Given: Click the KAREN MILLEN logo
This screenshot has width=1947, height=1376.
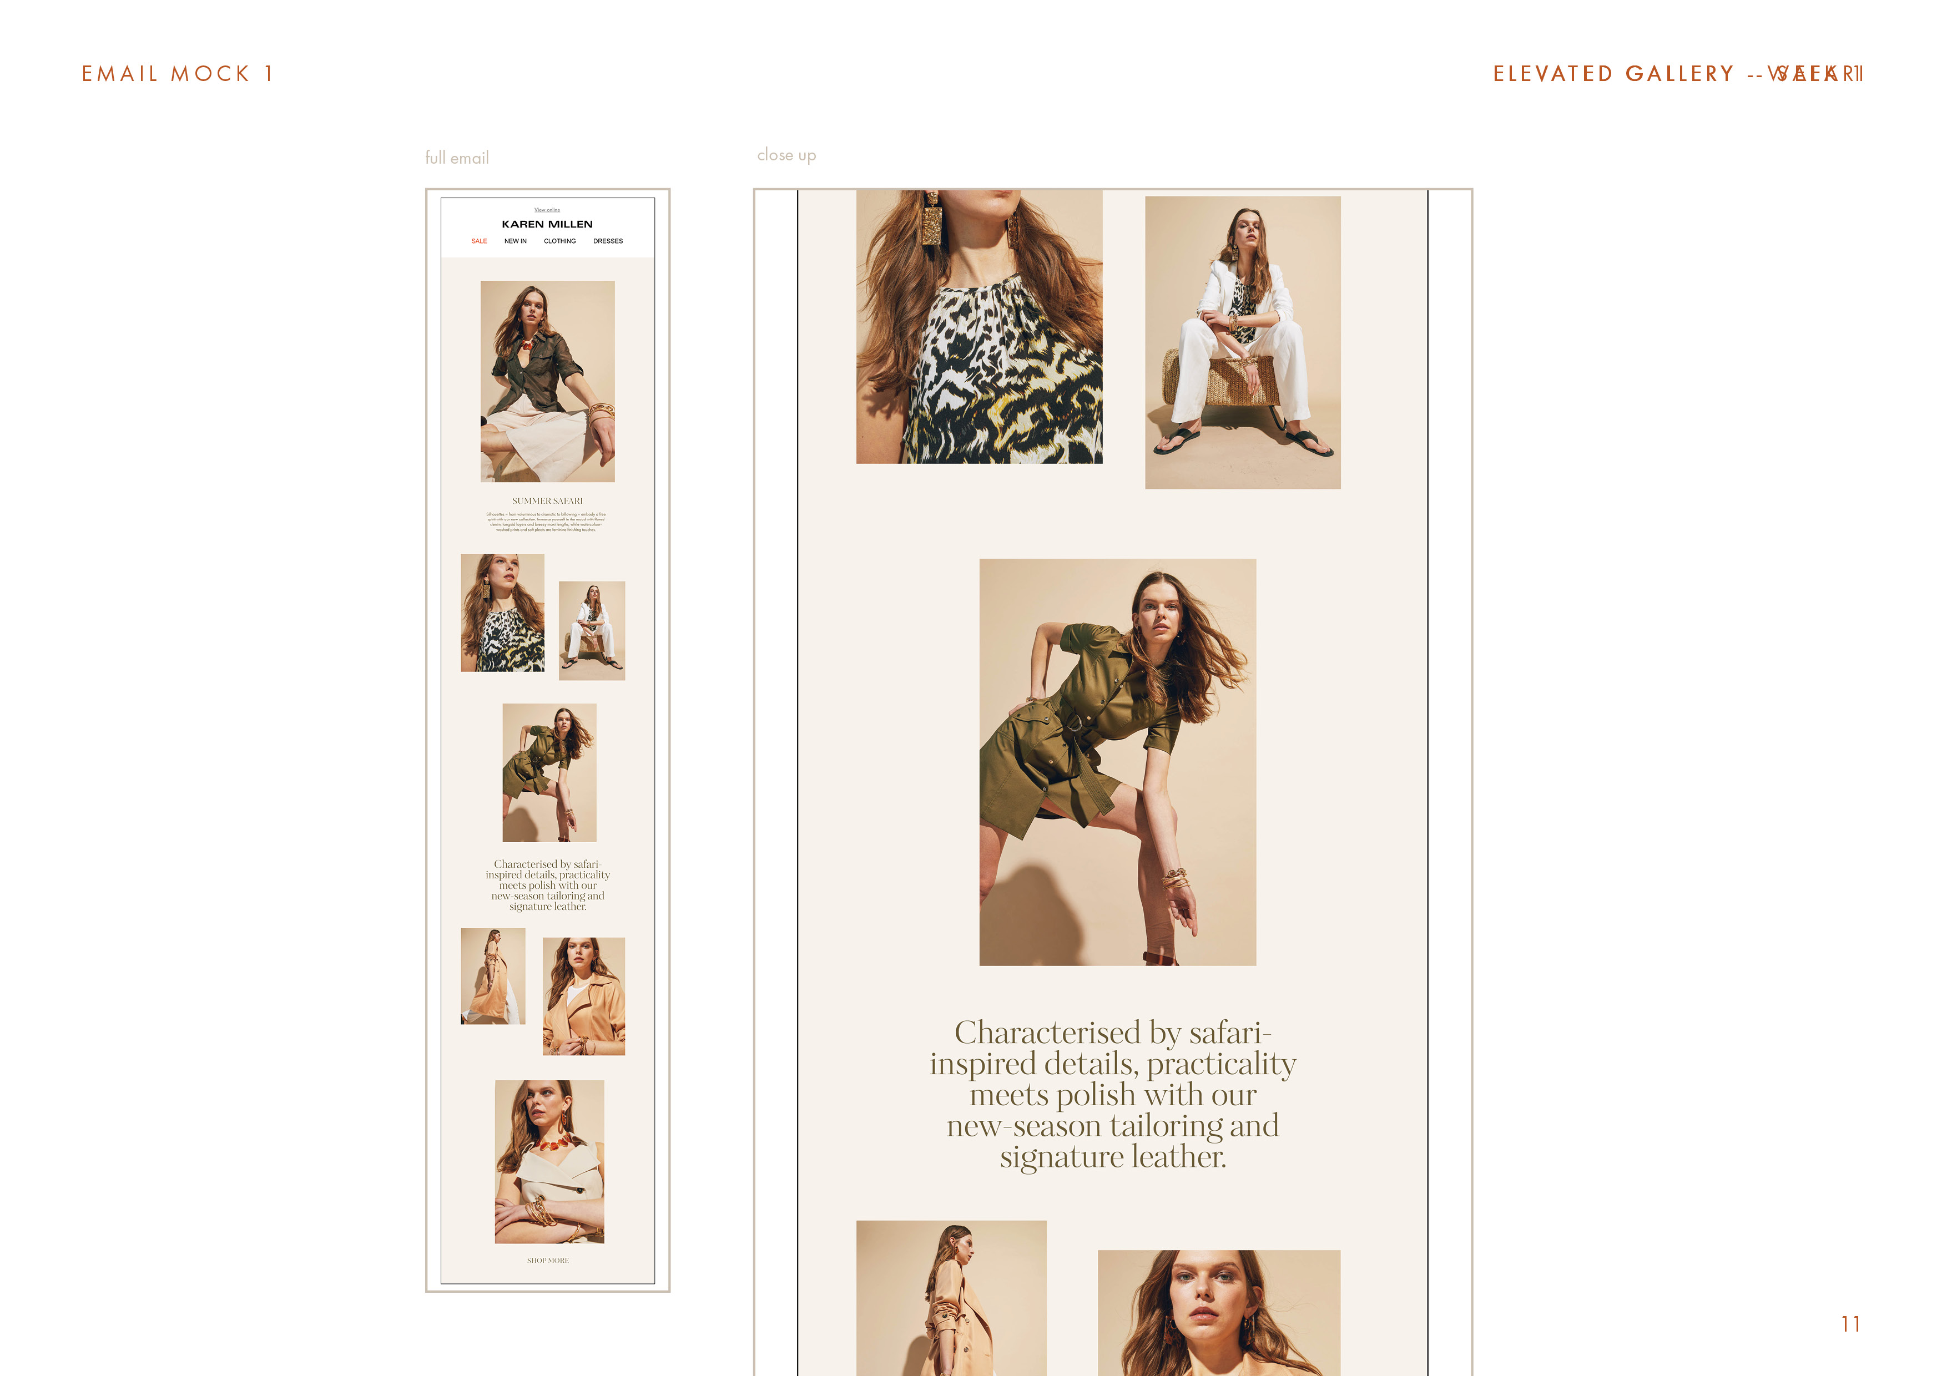Looking at the screenshot, I should pyautogui.click(x=547, y=225).
